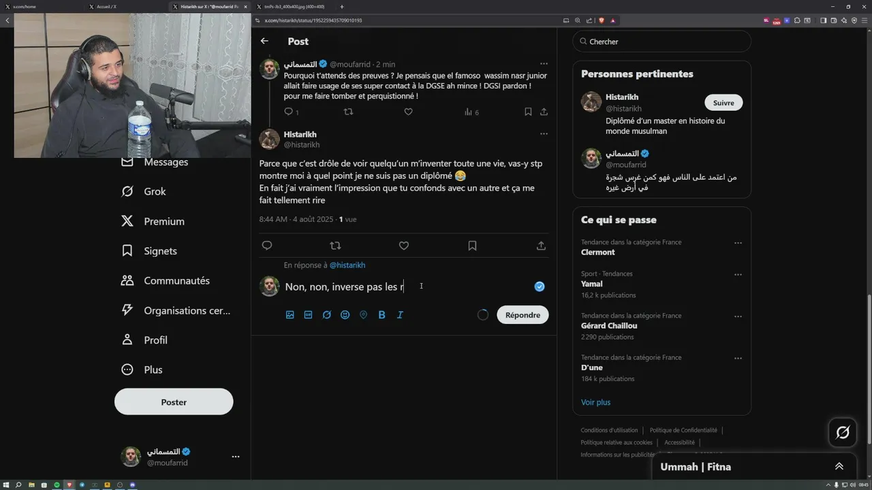872x490 pixels.
Task: Open Histarikh profile in Personnes pertinentes
Action: [x=622, y=97]
